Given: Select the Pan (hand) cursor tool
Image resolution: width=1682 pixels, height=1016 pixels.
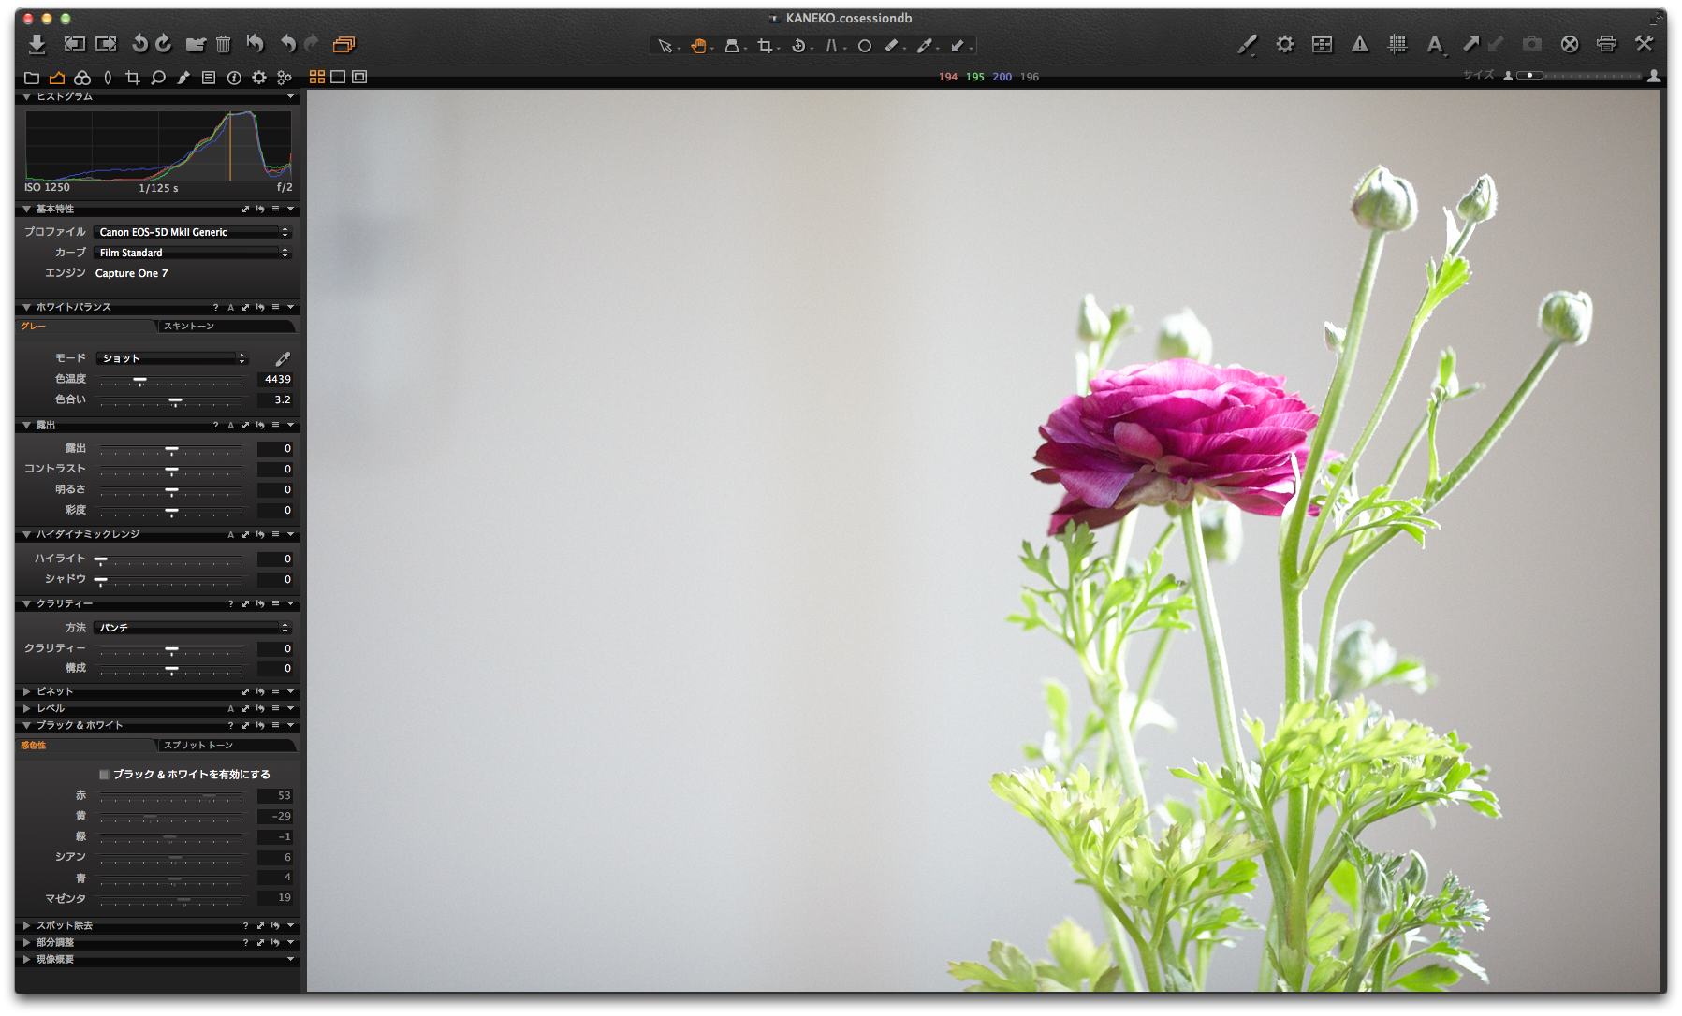Looking at the screenshot, I should click(699, 44).
